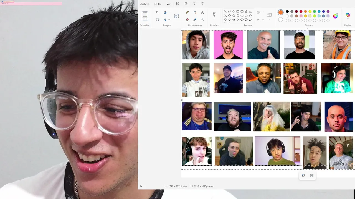Click the Remove background checkered icon
Image resolution: width=355 pixels, height=199 pixels.
(x=157, y=20)
